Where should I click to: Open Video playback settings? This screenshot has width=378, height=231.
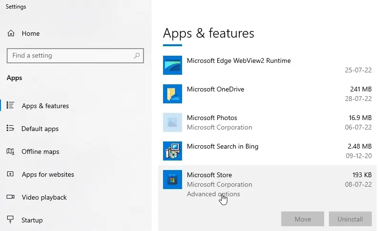click(44, 197)
